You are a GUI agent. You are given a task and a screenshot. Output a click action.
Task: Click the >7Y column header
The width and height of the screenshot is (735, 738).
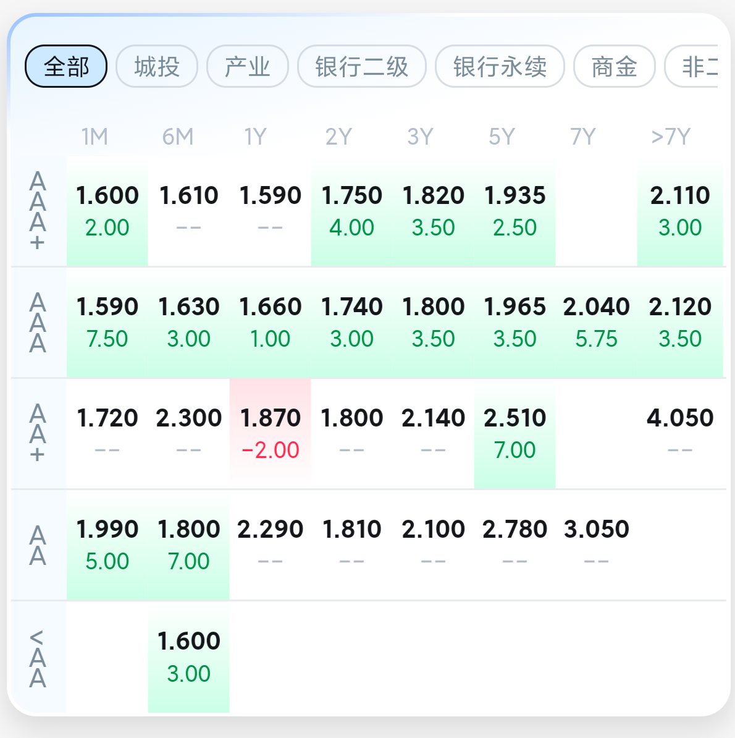(x=671, y=137)
